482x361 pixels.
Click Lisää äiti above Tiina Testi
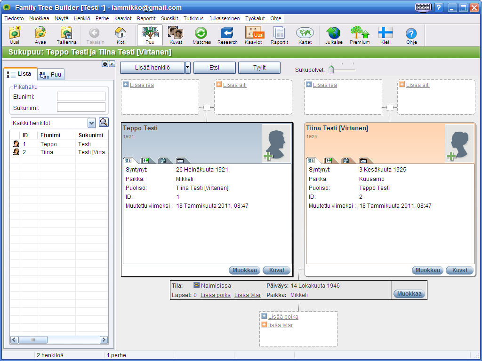point(418,85)
